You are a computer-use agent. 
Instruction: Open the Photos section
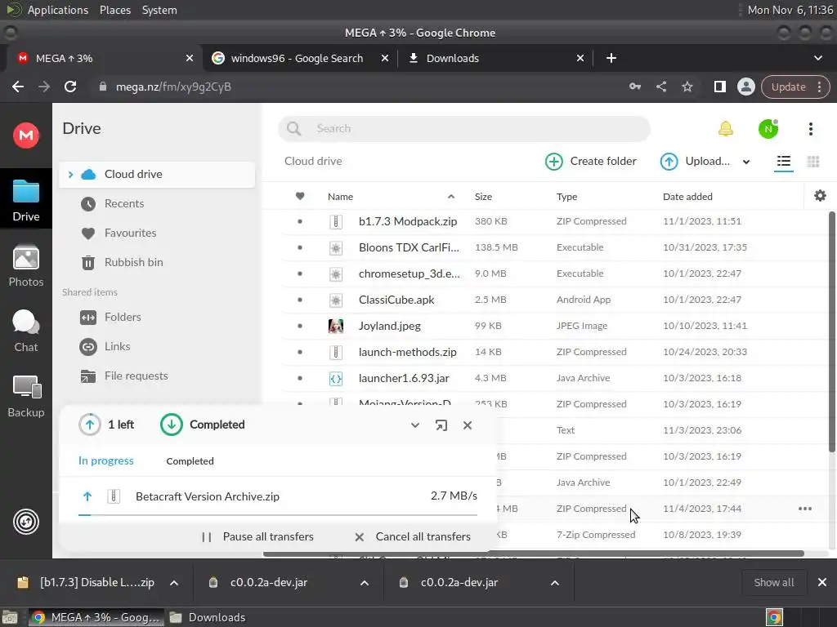click(25, 266)
